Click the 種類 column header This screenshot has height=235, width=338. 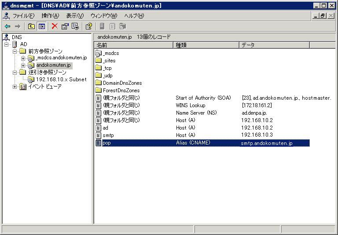[206, 45]
